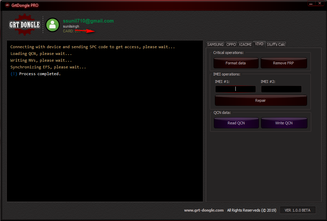Click the Remove FRP button
This screenshot has width=327, height=221.
pyautogui.click(x=284, y=63)
